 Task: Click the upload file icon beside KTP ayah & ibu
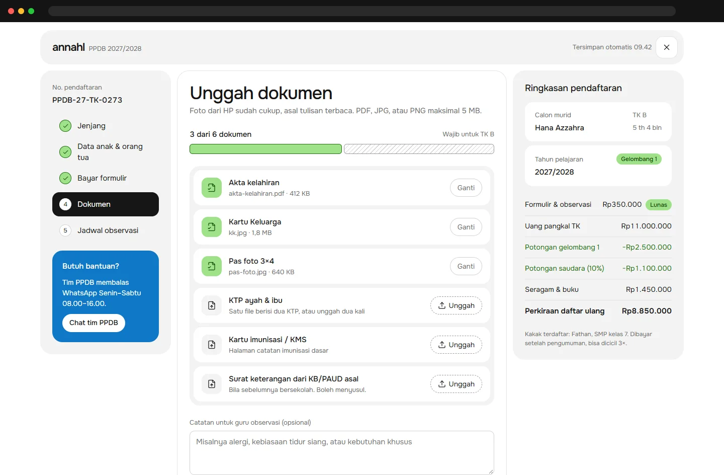point(212,305)
